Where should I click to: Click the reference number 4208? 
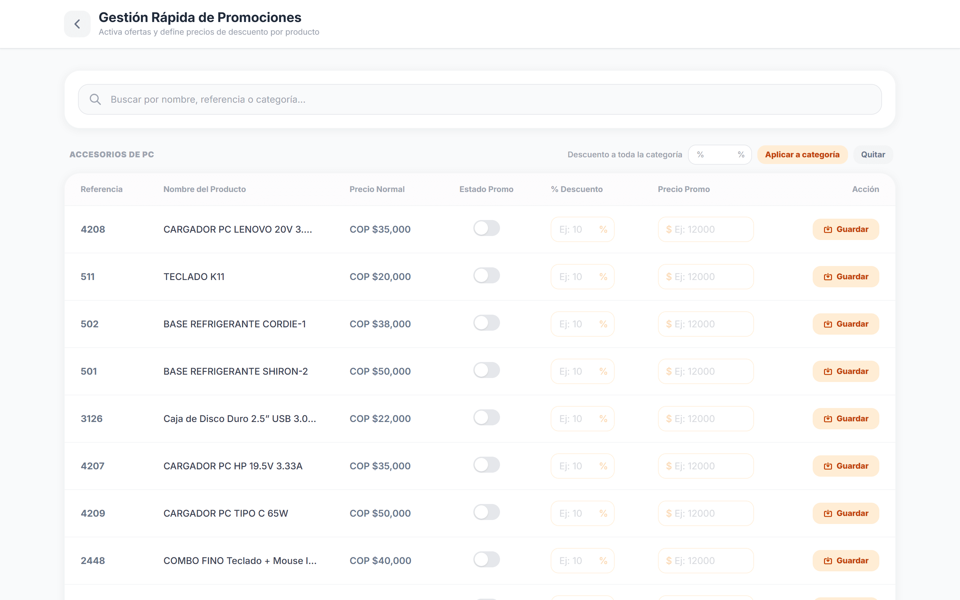click(93, 229)
